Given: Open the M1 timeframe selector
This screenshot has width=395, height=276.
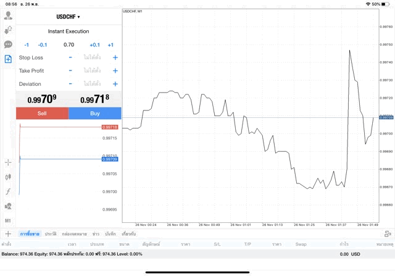Looking at the screenshot, I should pos(8,220).
